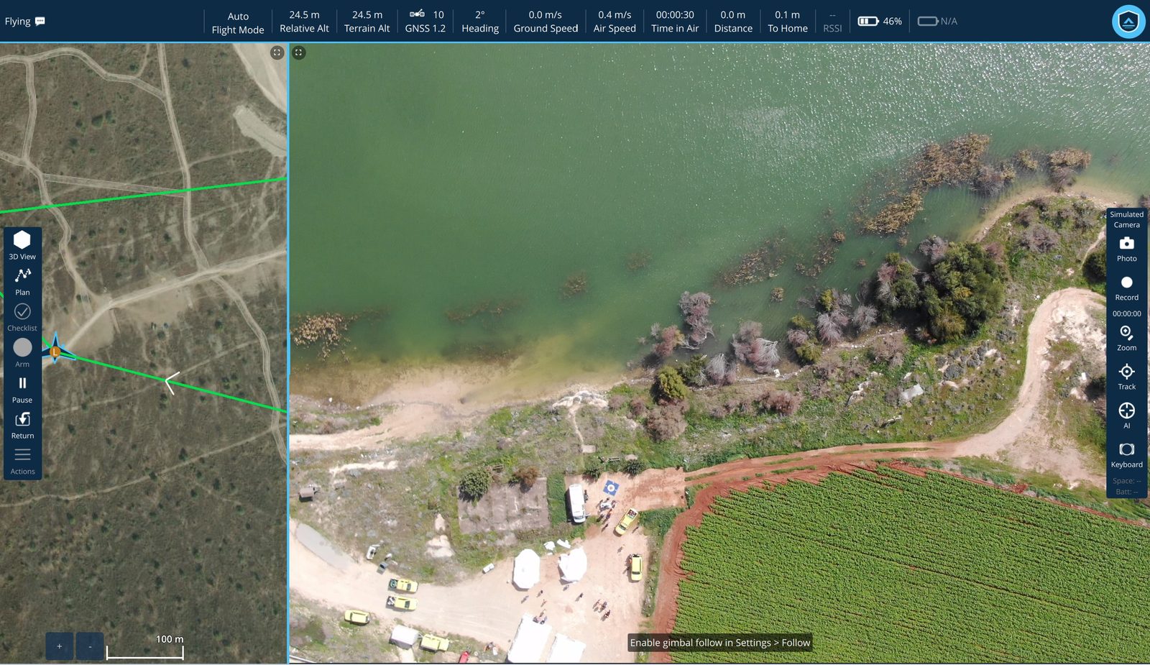Click the 0.0 m/s Ground Speed readout
This screenshot has height=665, width=1150.
546,22
